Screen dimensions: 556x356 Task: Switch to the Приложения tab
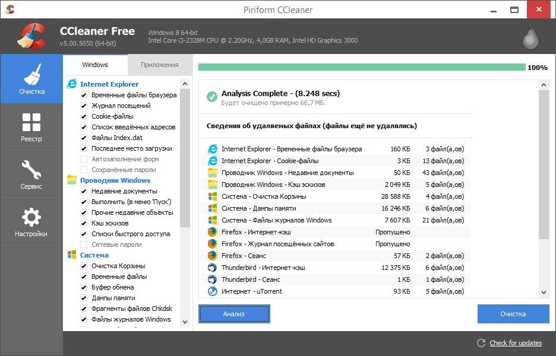pyautogui.click(x=160, y=65)
